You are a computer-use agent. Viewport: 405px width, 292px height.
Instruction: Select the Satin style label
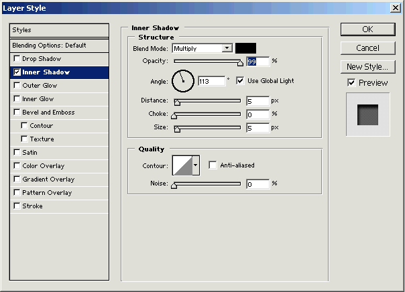point(30,153)
